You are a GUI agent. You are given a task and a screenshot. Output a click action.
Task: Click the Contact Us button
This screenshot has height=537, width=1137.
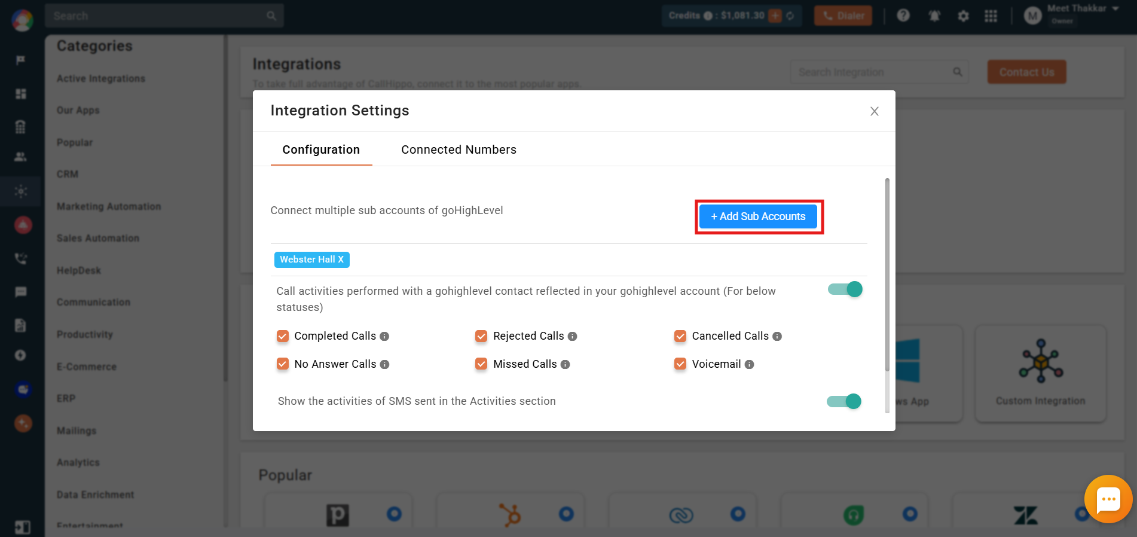pos(1026,72)
